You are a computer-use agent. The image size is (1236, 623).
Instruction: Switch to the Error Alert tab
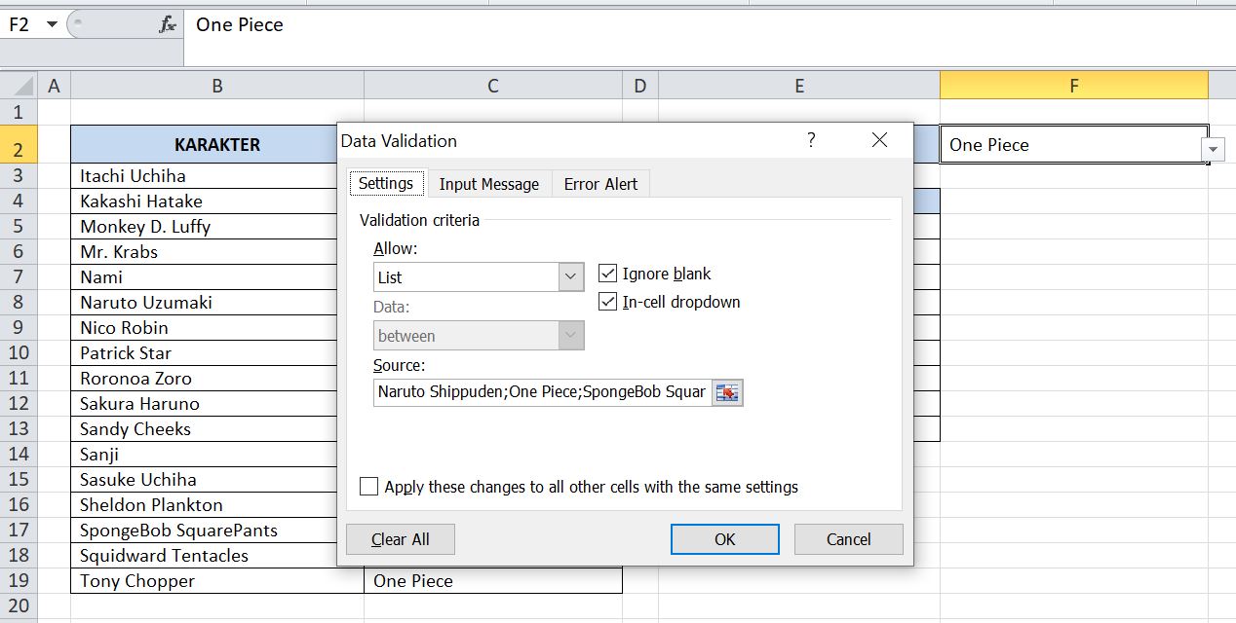[599, 183]
